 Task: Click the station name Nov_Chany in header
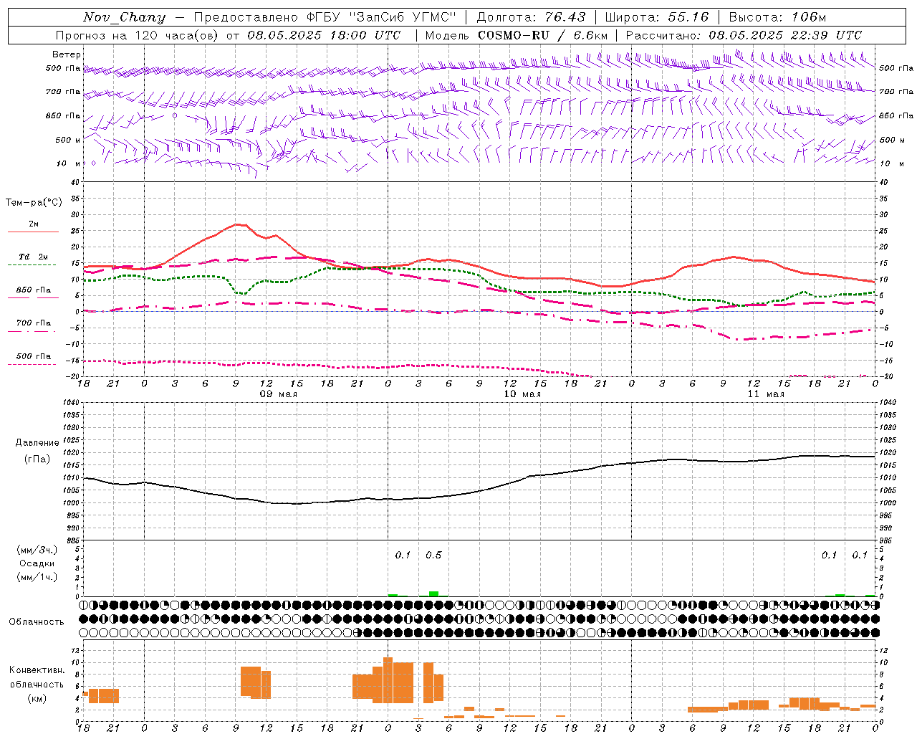coord(124,17)
